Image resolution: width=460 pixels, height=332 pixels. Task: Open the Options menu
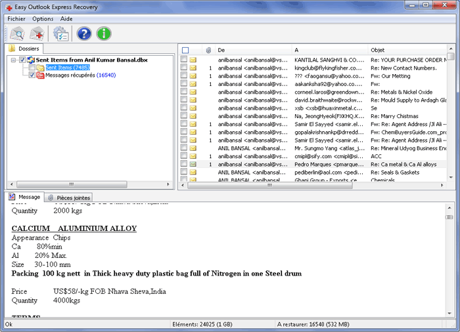[x=43, y=19]
